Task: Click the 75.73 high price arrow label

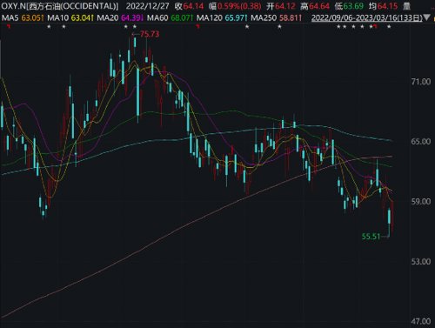Action: tap(146, 34)
